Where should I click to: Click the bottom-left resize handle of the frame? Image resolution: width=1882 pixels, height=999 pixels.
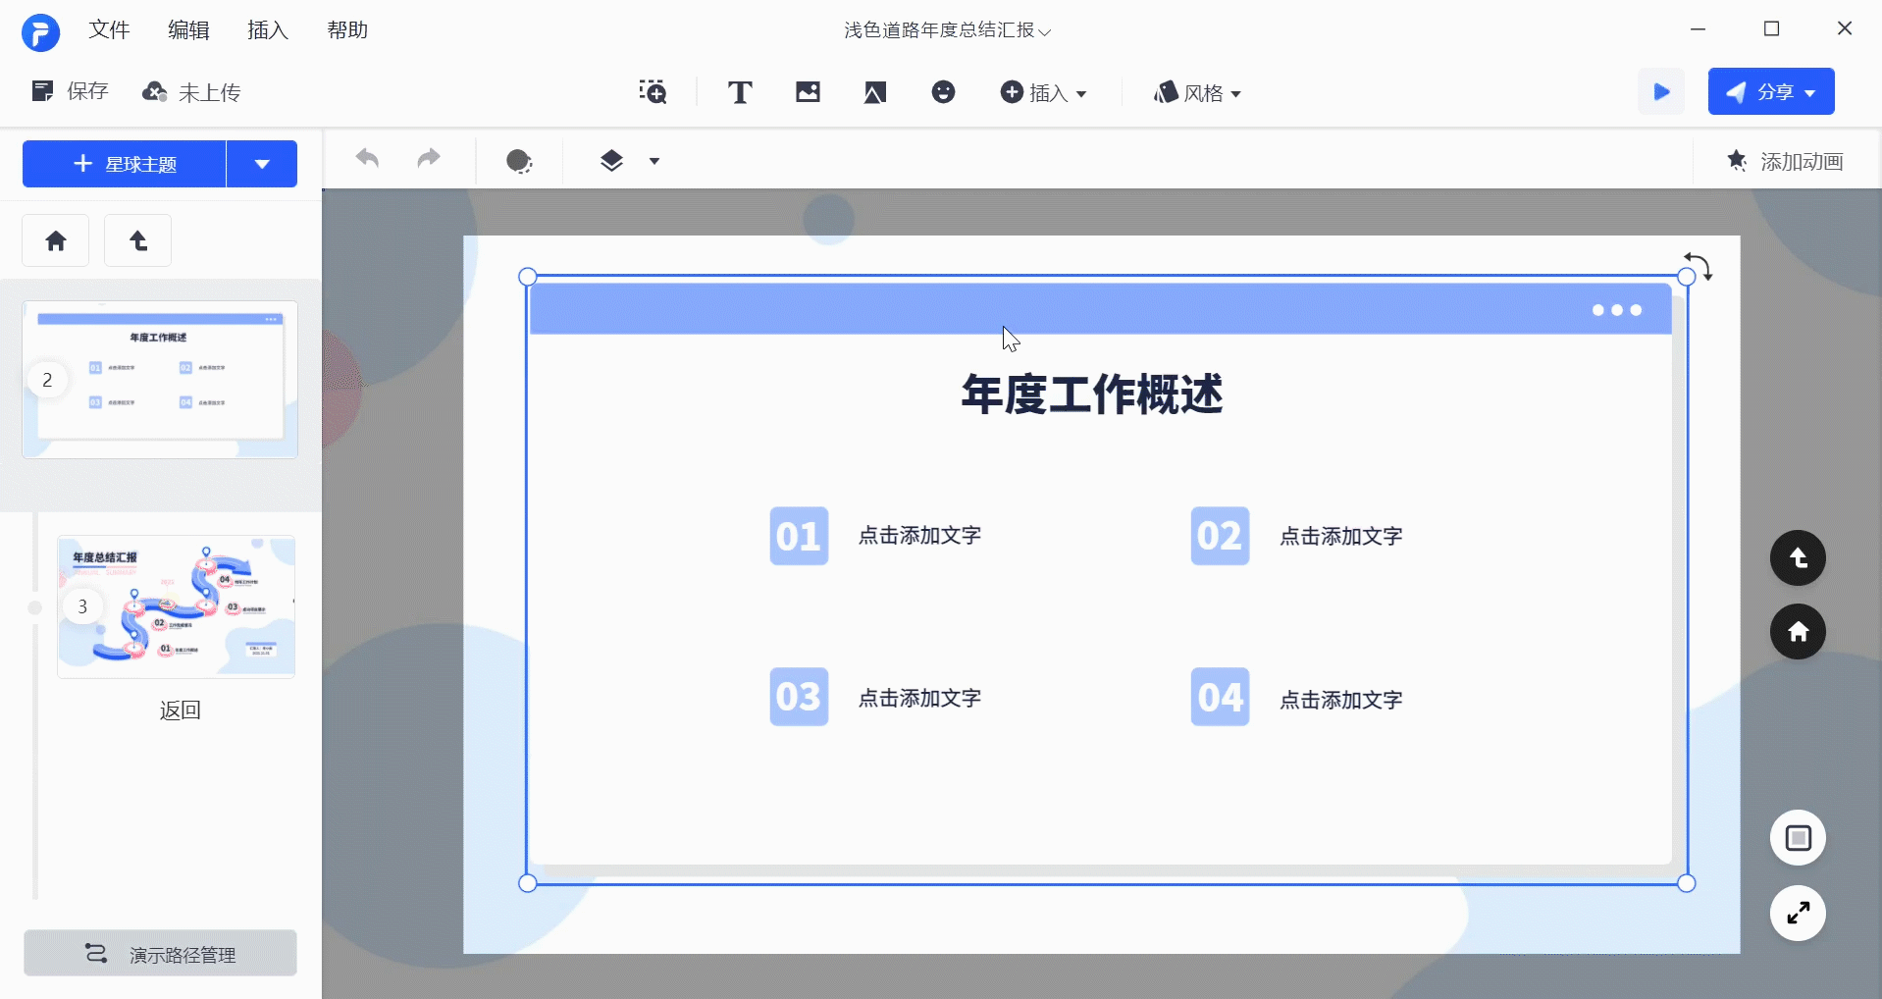tap(528, 883)
